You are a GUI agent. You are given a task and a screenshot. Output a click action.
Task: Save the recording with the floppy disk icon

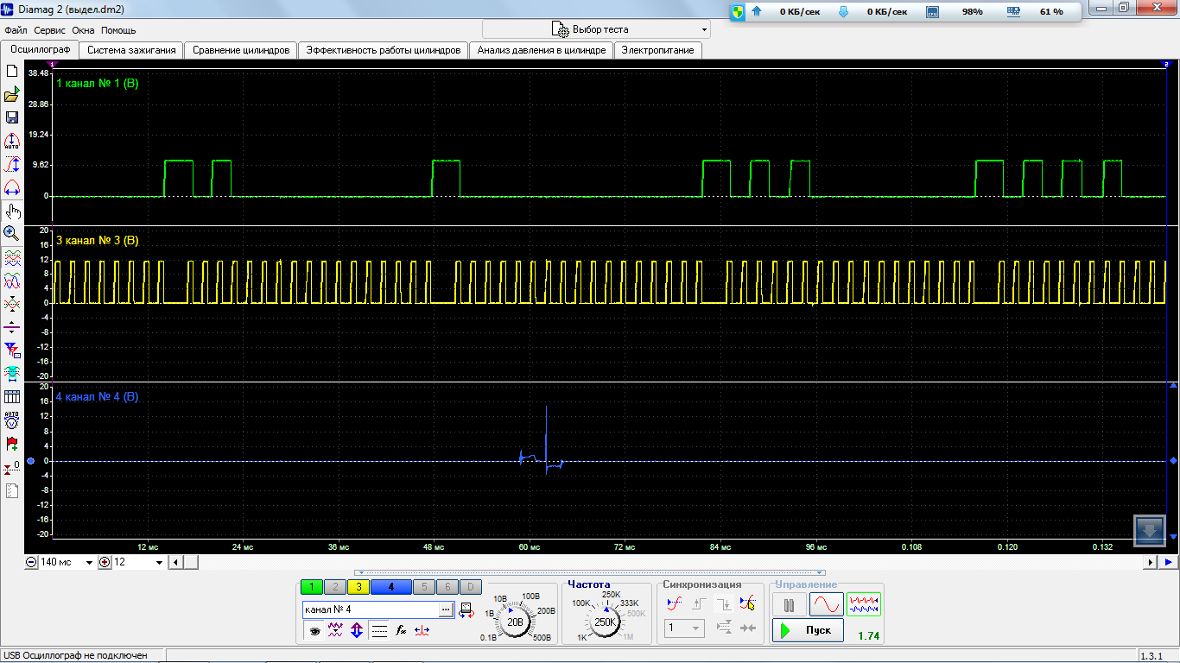click(x=12, y=118)
